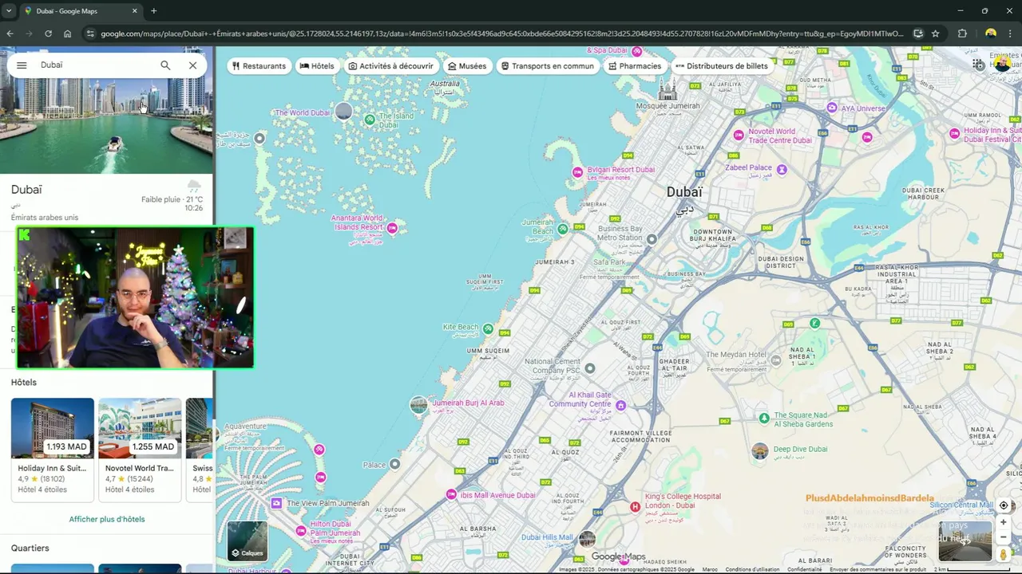Screen dimensions: 1022x574
Task: Filter the map by Restaurants
Action: 259,66
